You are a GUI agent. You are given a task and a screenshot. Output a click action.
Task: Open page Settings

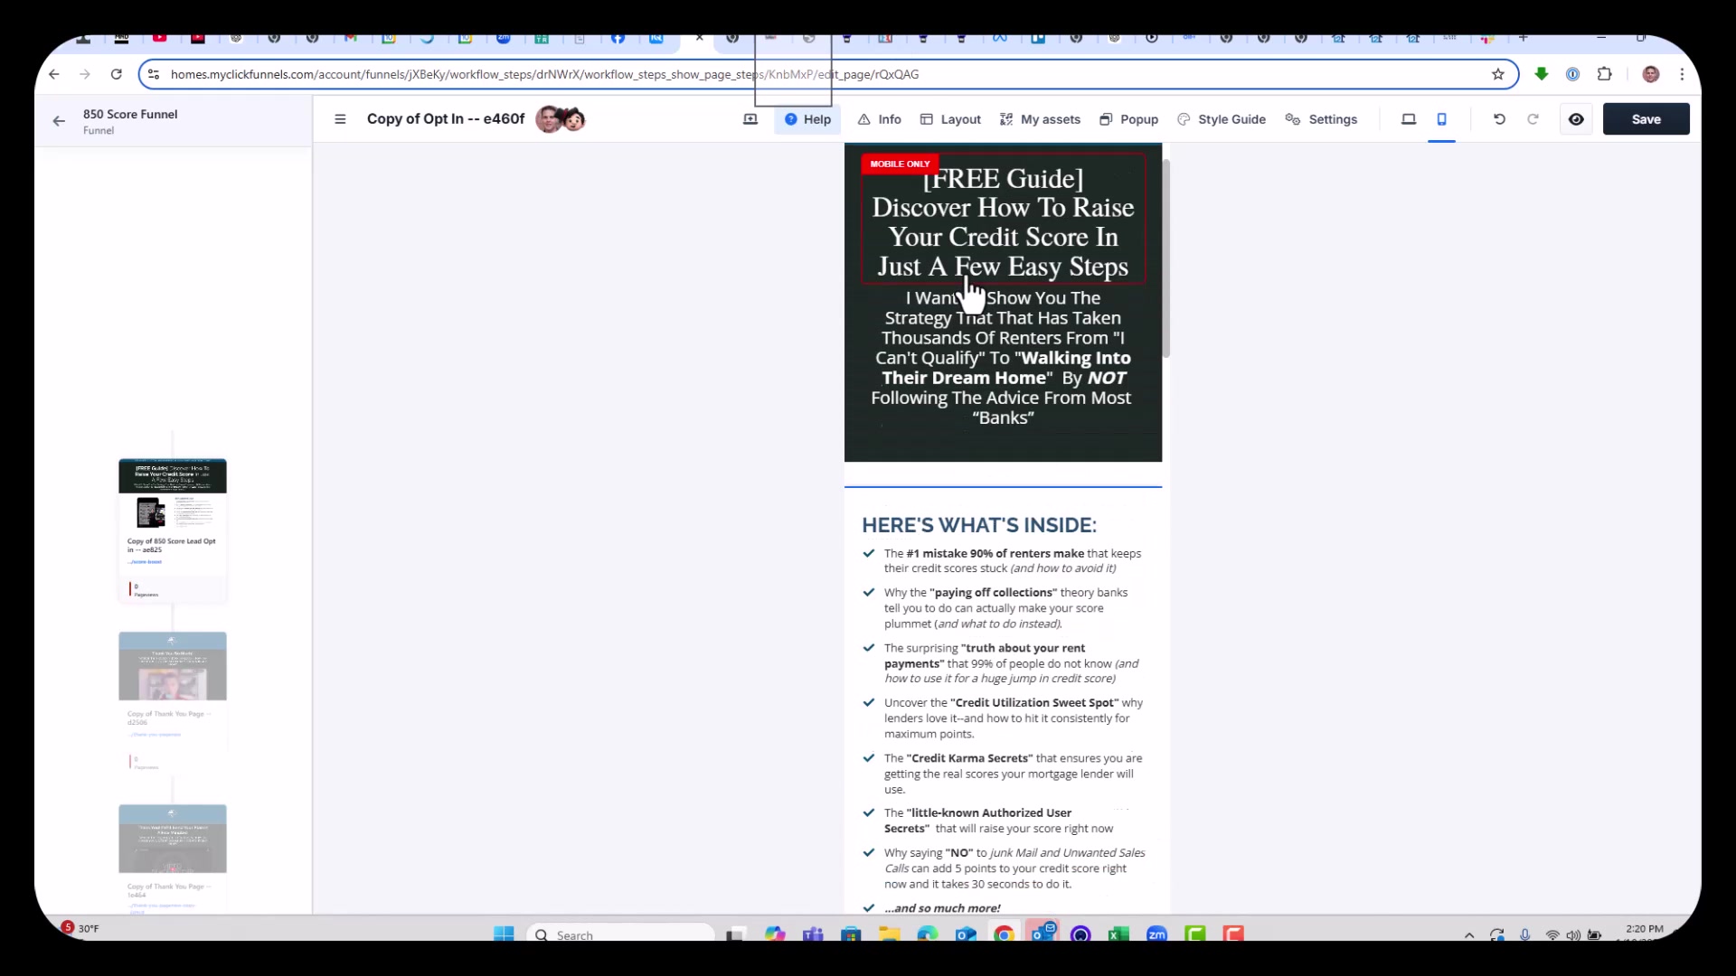coord(1321,119)
